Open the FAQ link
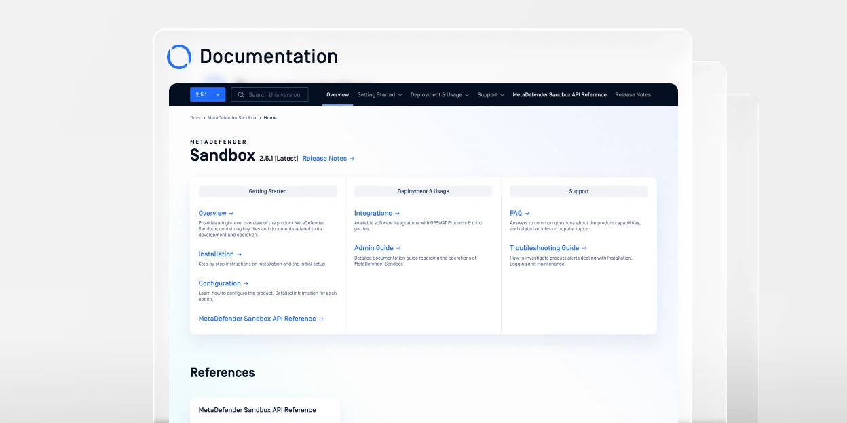The width and height of the screenshot is (847, 423). pyautogui.click(x=519, y=213)
